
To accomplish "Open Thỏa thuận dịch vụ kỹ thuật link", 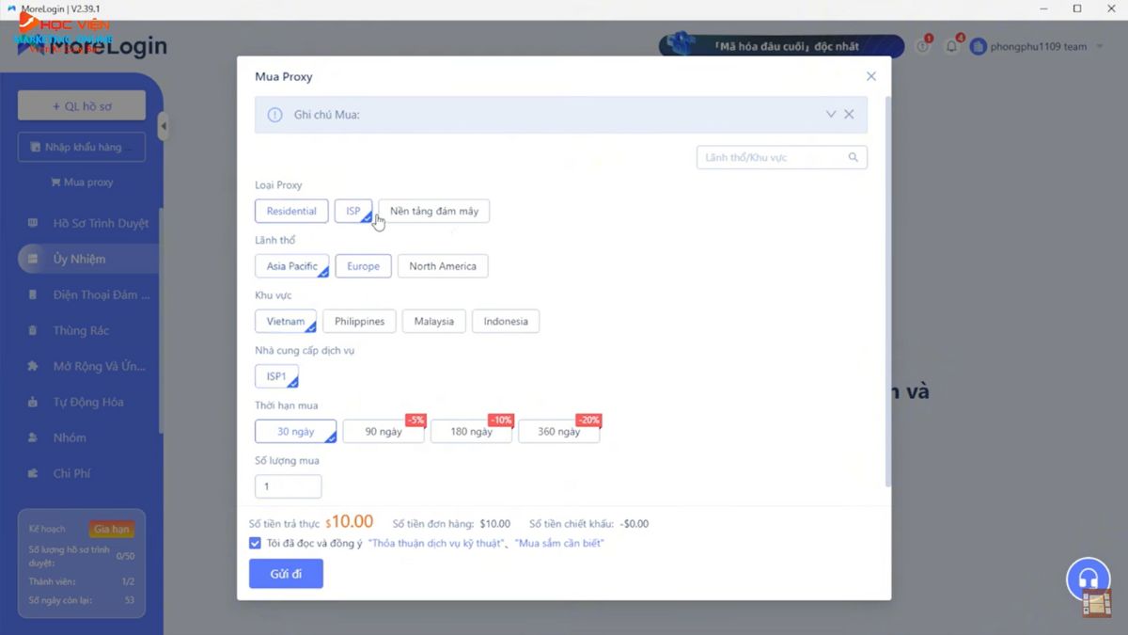I will (438, 543).
